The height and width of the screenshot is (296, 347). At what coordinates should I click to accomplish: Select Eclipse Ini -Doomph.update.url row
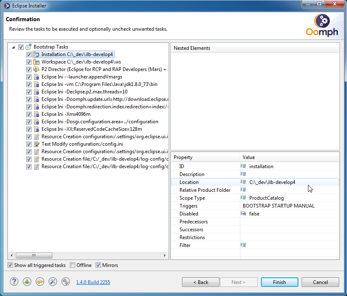pyautogui.click(x=105, y=99)
